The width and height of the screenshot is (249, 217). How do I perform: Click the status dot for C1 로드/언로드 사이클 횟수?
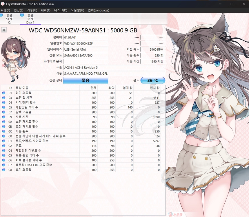click(x=4, y=141)
